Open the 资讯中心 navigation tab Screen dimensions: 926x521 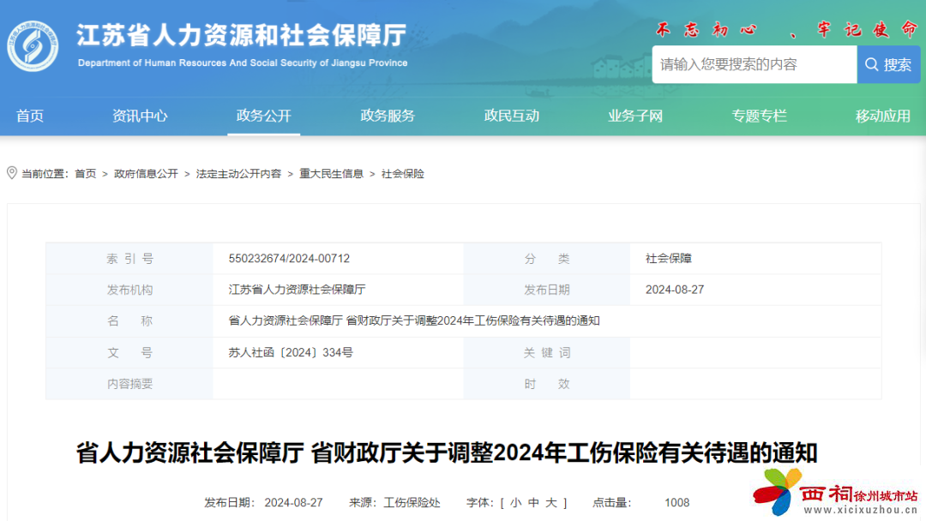pos(140,116)
